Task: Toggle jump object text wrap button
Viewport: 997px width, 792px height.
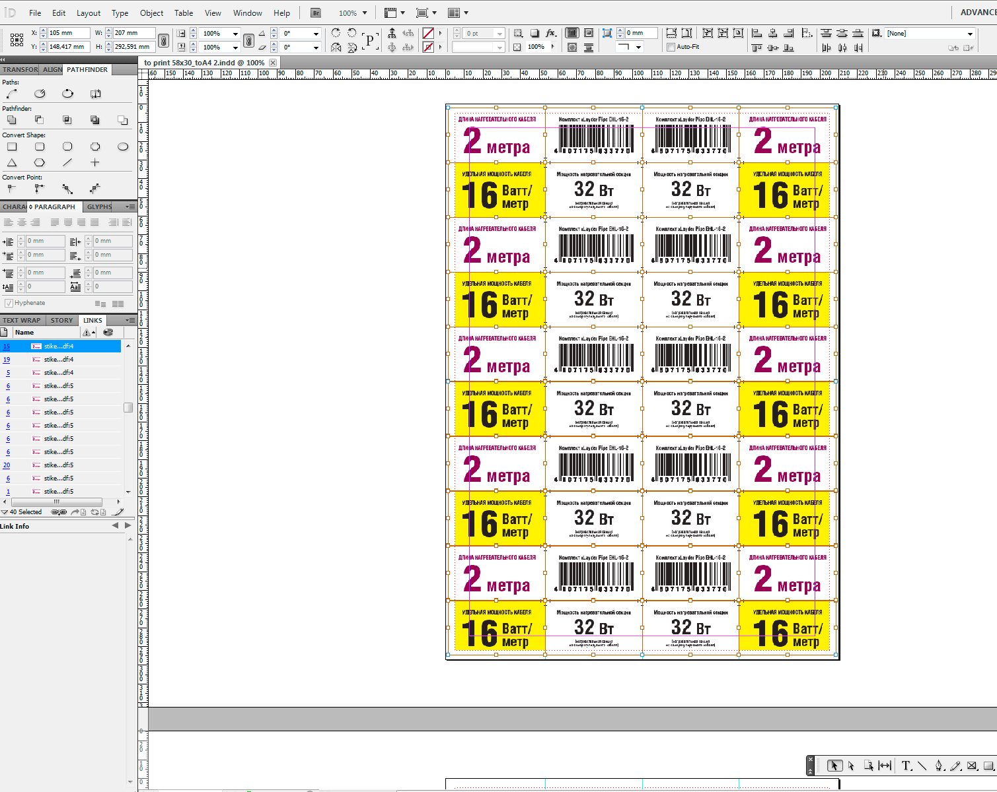Action: [x=587, y=48]
